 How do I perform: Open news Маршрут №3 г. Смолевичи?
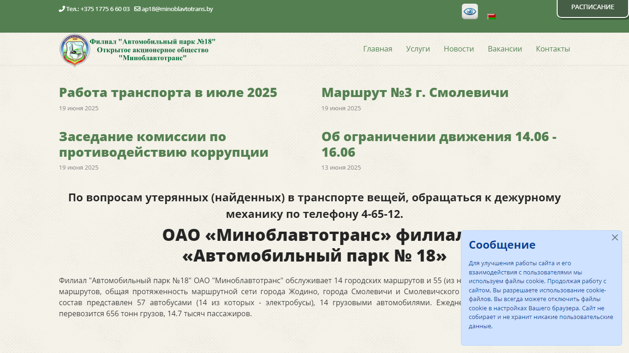tap(415, 92)
